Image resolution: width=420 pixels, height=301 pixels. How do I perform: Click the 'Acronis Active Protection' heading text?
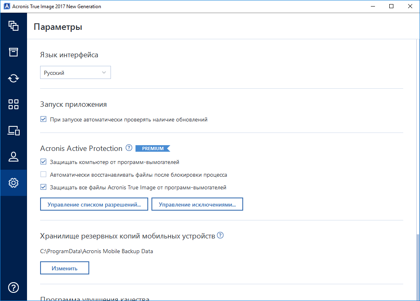coord(81,148)
